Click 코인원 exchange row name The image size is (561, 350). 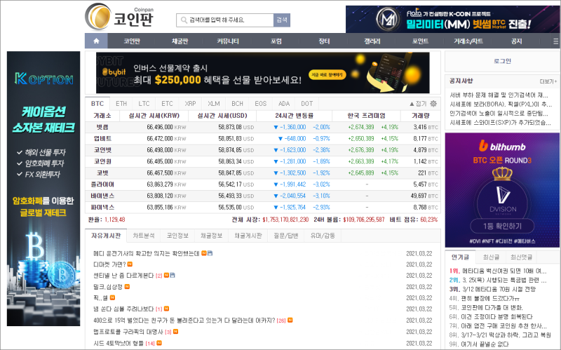coord(102,161)
